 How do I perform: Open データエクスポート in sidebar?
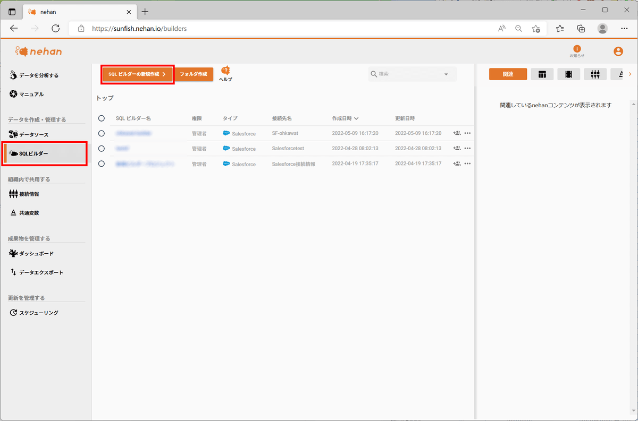(36, 272)
